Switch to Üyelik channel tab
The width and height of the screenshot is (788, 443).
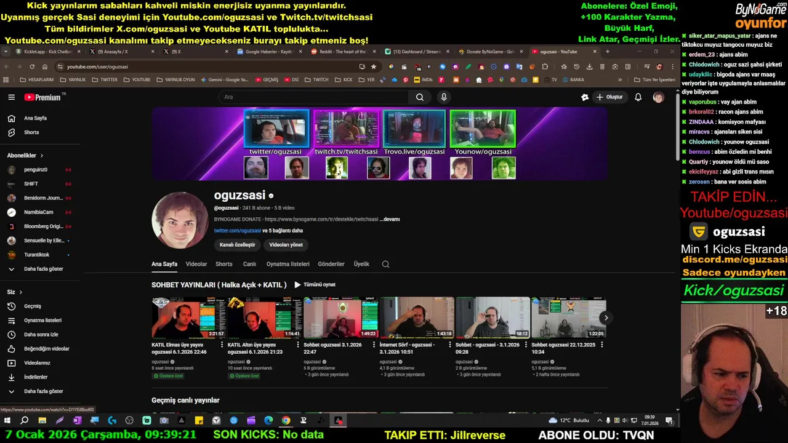click(x=361, y=264)
